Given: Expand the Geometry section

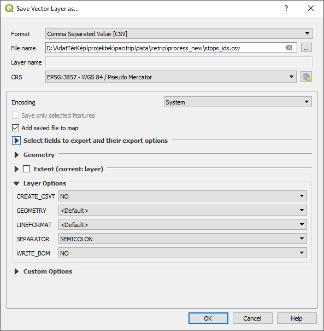Looking at the screenshot, I should click(16, 155).
